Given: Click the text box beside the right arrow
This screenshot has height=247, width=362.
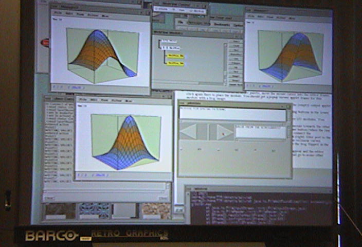Looking at the screenshot, I should 261,132.
